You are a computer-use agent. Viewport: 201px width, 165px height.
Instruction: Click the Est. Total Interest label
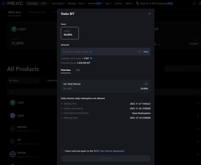(x=72, y=84)
